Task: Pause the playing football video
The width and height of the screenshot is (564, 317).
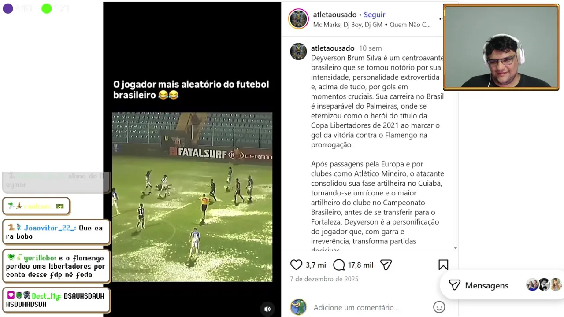Action: point(192,197)
